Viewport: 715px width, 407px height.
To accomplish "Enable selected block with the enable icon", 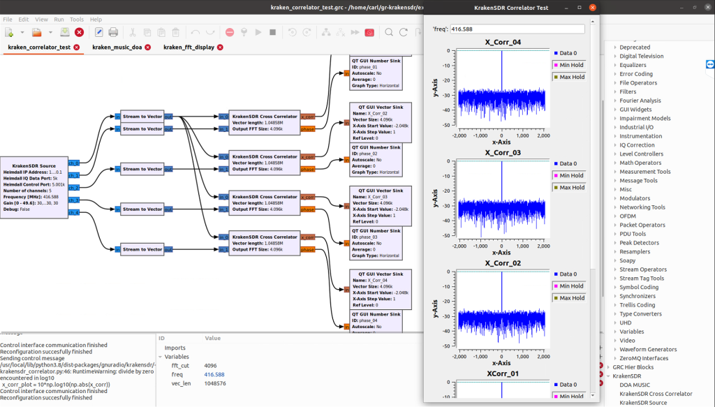I will (x=326, y=32).
